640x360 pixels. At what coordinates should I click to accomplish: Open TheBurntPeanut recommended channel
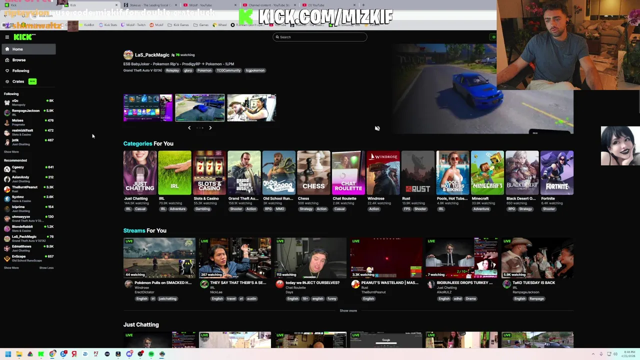click(28, 188)
